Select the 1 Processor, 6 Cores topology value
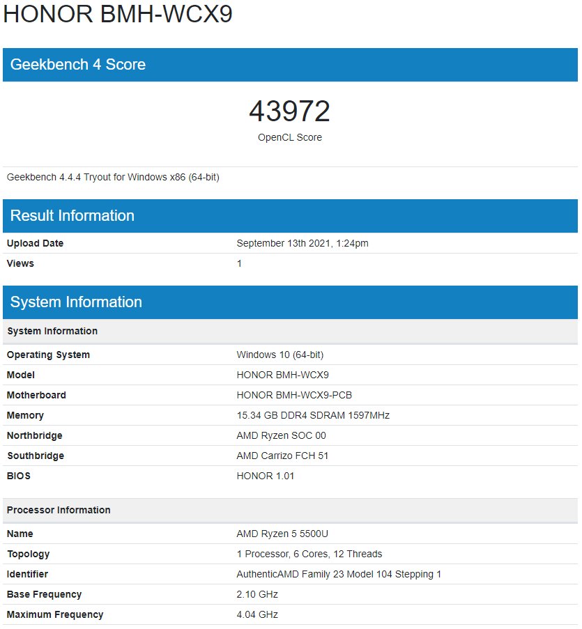Image resolution: width=582 pixels, height=629 pixels. (x=309, y=554)
